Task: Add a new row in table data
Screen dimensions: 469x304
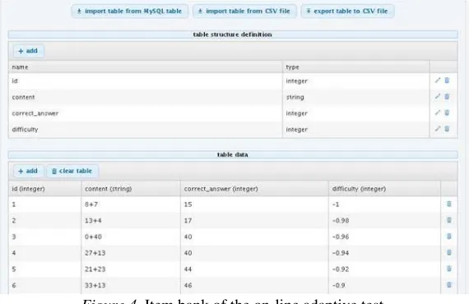Action: point(29,171)
